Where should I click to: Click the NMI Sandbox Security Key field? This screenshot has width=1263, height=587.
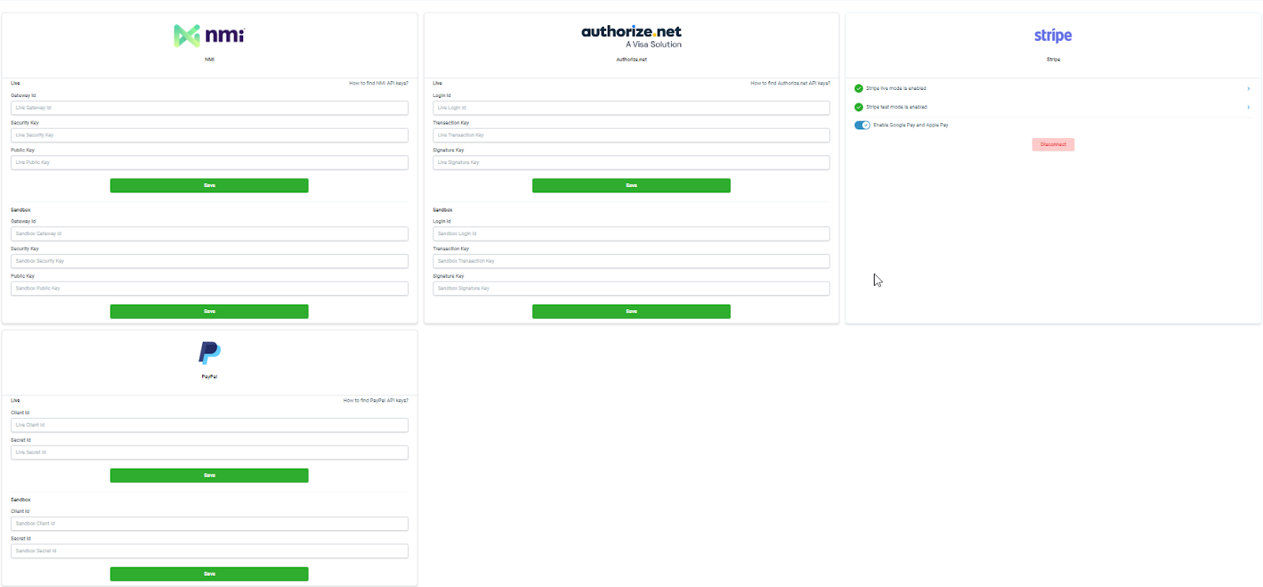209,261
